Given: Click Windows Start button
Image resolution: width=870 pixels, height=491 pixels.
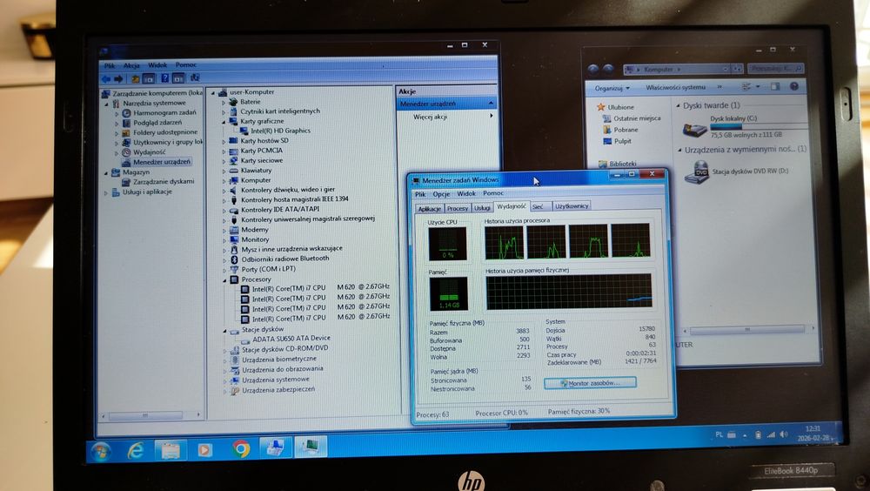Looking at the screenshot, I should tap(102, 452).
